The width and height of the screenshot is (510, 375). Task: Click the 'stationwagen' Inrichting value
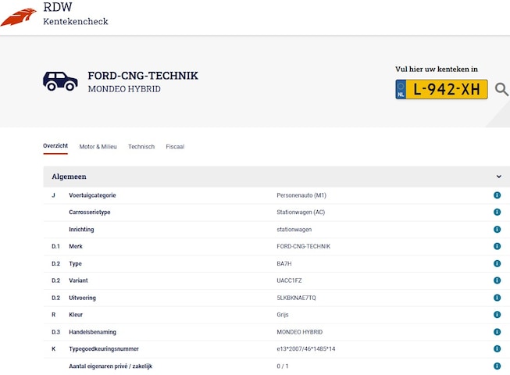[294, 229]
